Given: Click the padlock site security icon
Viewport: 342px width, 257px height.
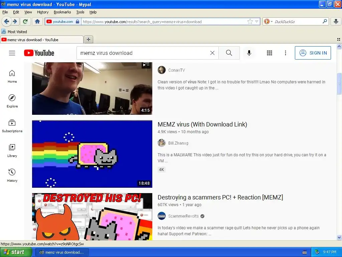Looking at the screenshot, I should (x=77, y=21).
